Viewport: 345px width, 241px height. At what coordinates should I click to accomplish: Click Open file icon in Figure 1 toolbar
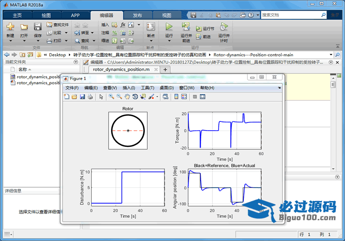(74, 97)
